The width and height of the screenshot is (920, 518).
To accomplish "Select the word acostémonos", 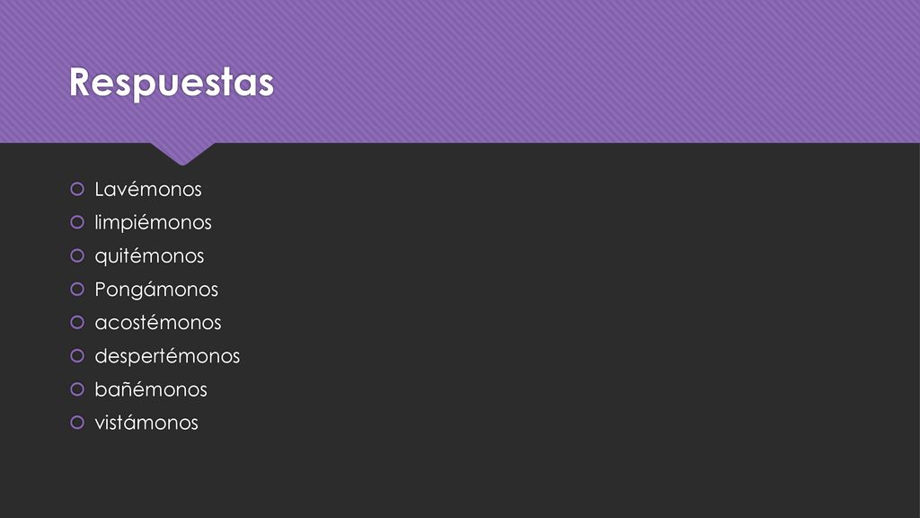I will click(x=158, y=323).
